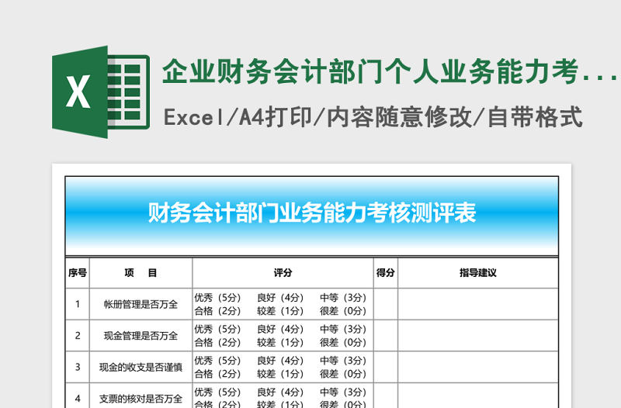Click the 得分 cell in the 现金管理是否万全 row
621x408 pixels.
click(x=386, y=336)
